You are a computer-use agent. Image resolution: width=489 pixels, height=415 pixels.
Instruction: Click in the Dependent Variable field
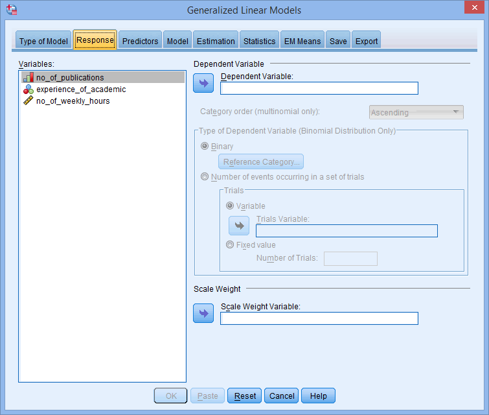tap(319, 88)
